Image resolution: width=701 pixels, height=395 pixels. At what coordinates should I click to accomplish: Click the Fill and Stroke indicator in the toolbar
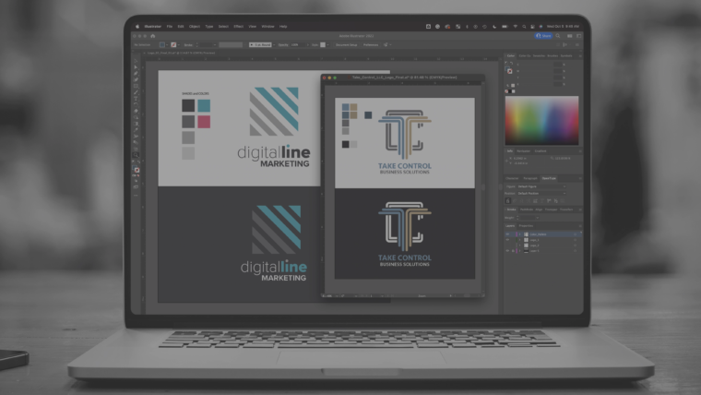point(137,171)
